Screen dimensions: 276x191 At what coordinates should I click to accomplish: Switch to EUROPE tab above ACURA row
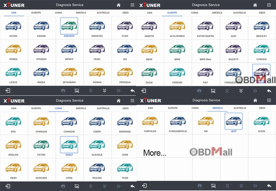(x=36, y=13)
